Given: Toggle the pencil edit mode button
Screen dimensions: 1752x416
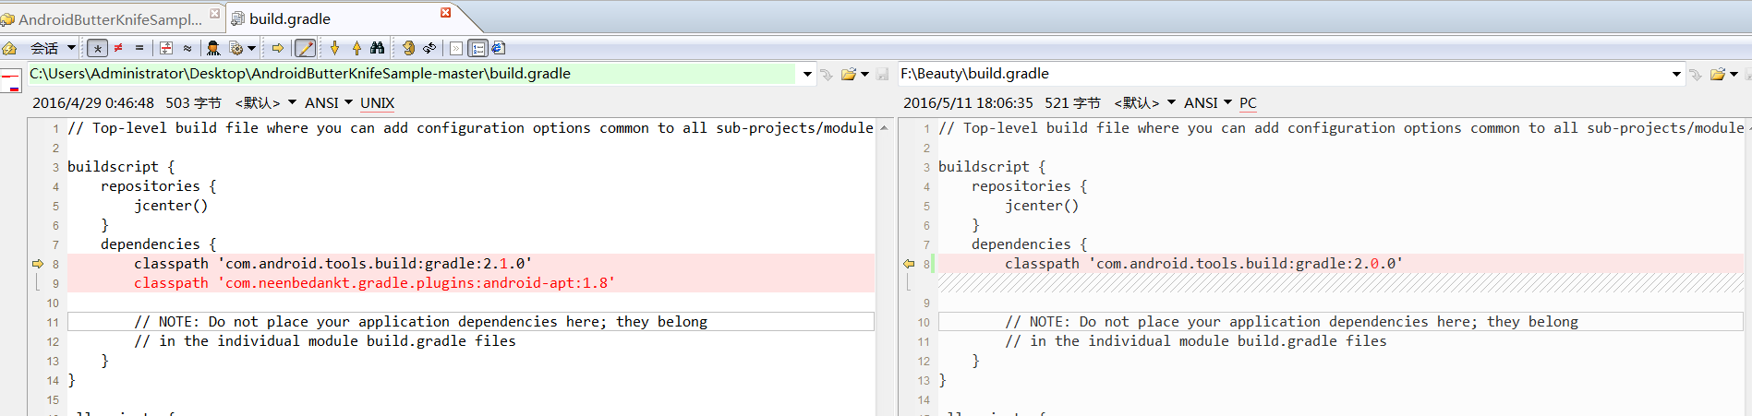Looking at the screenshot, I should 305,48.
